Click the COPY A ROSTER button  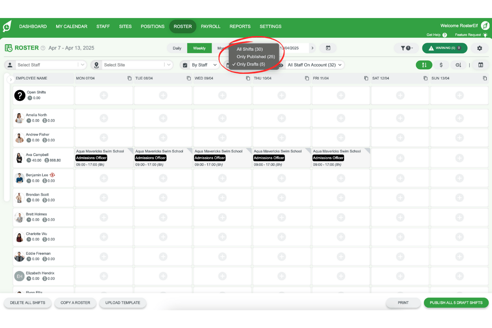tap(75, 303)
